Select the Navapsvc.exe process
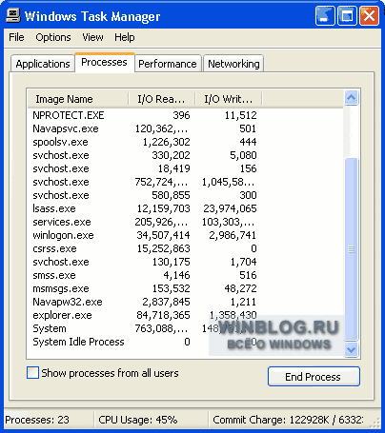Screen dimensions: 385x433 click(x=145, y=128)
